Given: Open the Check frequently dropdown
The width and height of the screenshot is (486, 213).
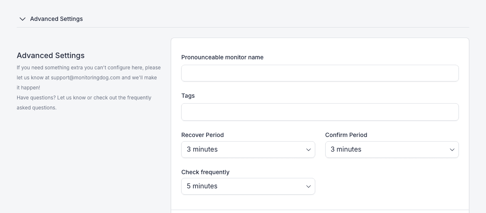Looking at the screenshot, I should (x=248, y=186).
